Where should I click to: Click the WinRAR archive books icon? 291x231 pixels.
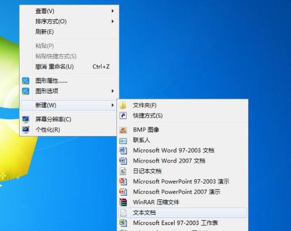123,202
